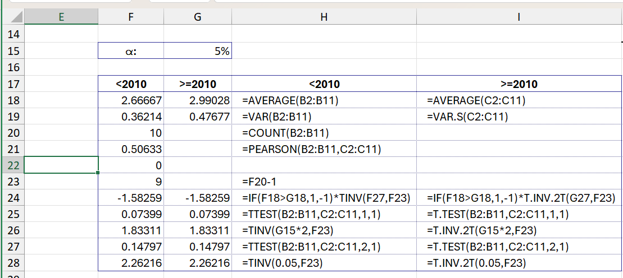Click the <2010 header in column F
Screen dimensions: 623x278
pyautogui.click(x=131, y=84)
